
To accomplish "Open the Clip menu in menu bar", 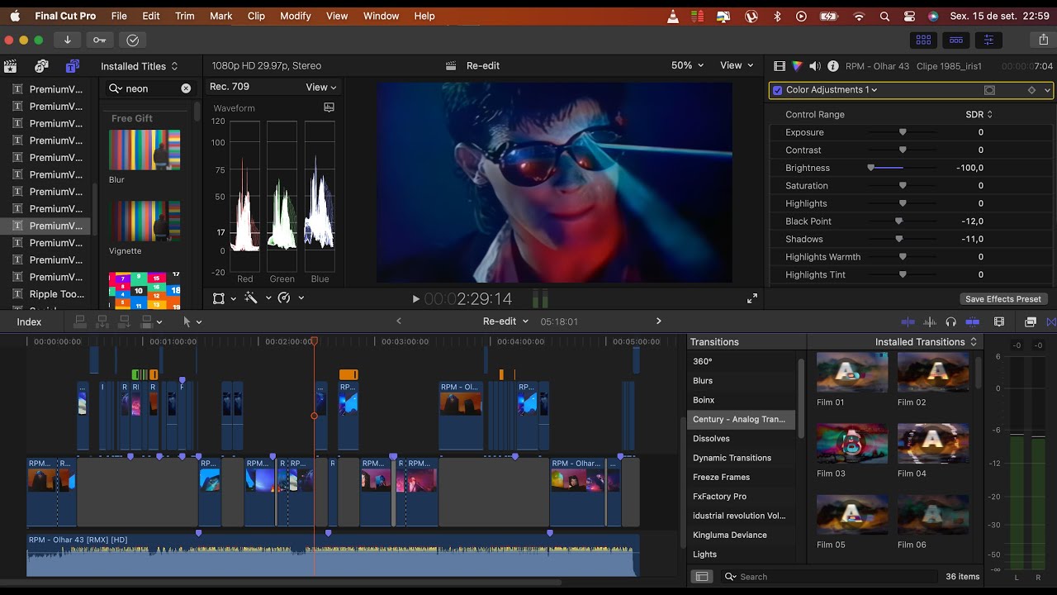I will (256, 16).
